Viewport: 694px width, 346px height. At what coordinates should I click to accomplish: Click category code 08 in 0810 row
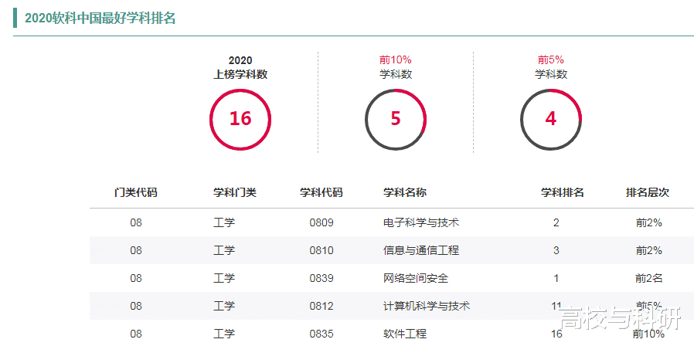click(x=136, y=250)
